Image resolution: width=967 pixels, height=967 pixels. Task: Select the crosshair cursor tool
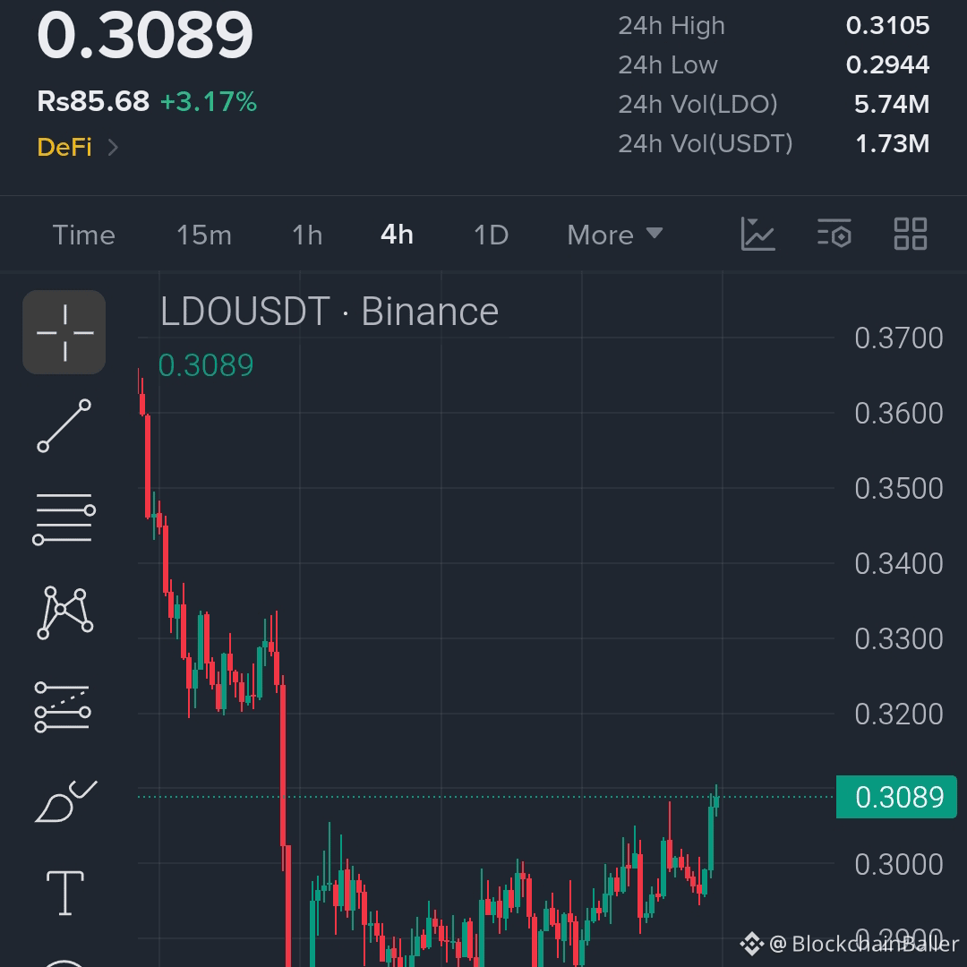coord(64,332)
